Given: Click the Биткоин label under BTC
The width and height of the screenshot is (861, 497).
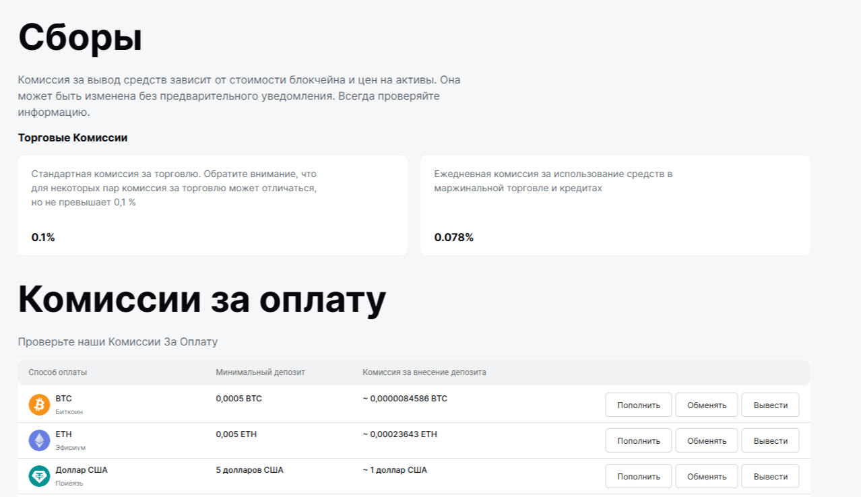Looking at the screenshot, I should [69, 411].
